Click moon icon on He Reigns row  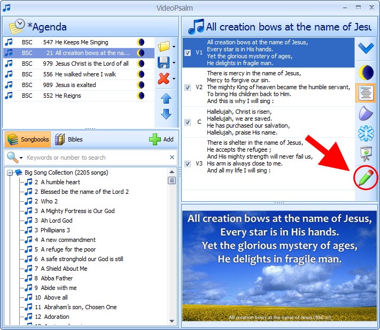[x=141, y=96]
